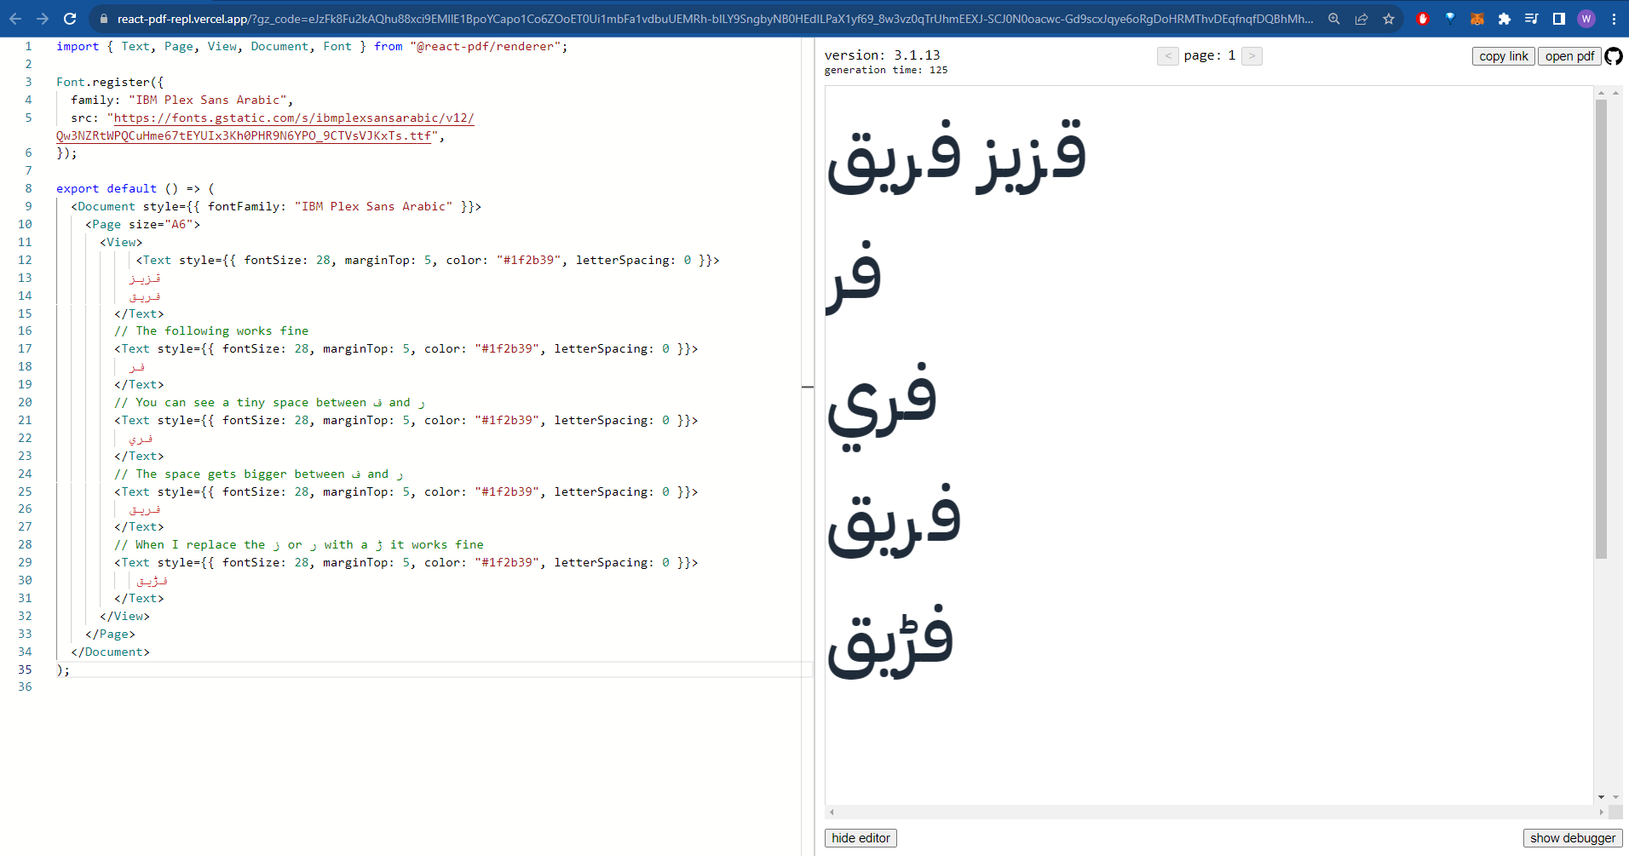Screen dimensions: 1629x856
Task: Open the MetaMask extension
Action: (1476, 18)
